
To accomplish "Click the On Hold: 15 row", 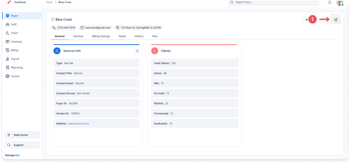I will (195, 93).
